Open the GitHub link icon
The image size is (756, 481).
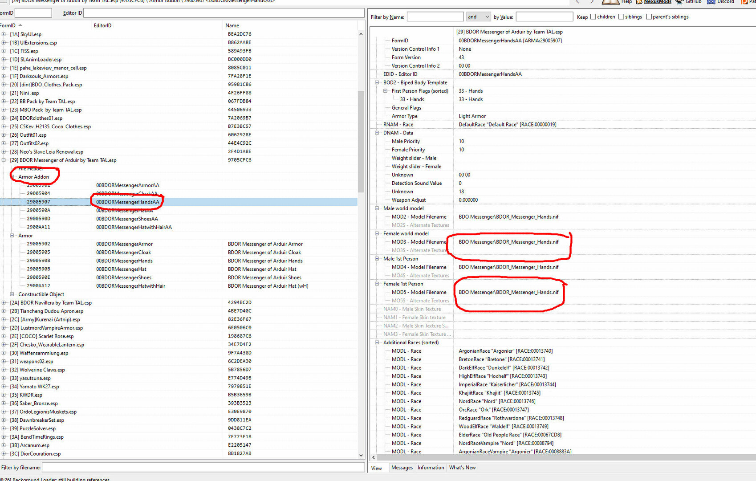[x=679, y=2]
